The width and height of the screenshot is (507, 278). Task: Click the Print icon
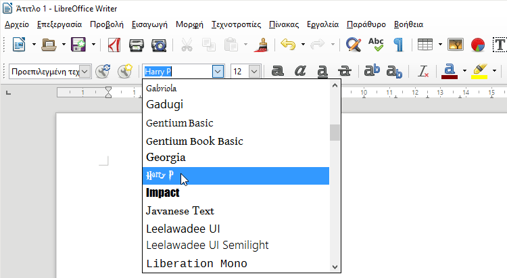(136, 45)
